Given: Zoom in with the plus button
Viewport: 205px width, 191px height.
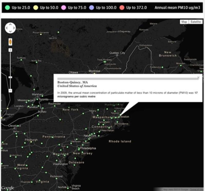Looking at the screenshot, I should pos(10,50).
